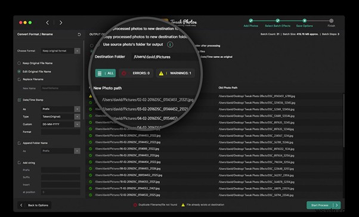Click warning triangle icon on first photo row
Image resolution: width=359 pixels, height=217 pixels.
pos(91,96)
